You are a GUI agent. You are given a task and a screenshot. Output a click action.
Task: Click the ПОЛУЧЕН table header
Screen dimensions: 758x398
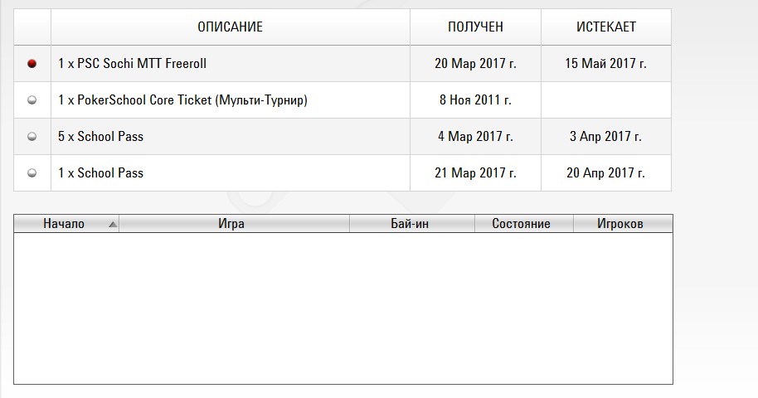(475, 27)
